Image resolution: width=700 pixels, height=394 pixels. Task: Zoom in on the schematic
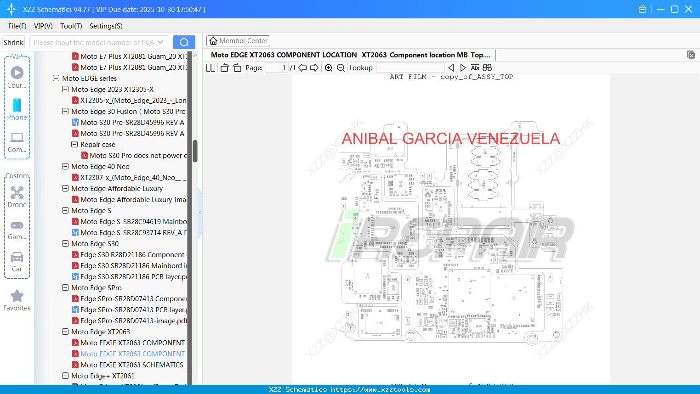click(x=329, y=68)
